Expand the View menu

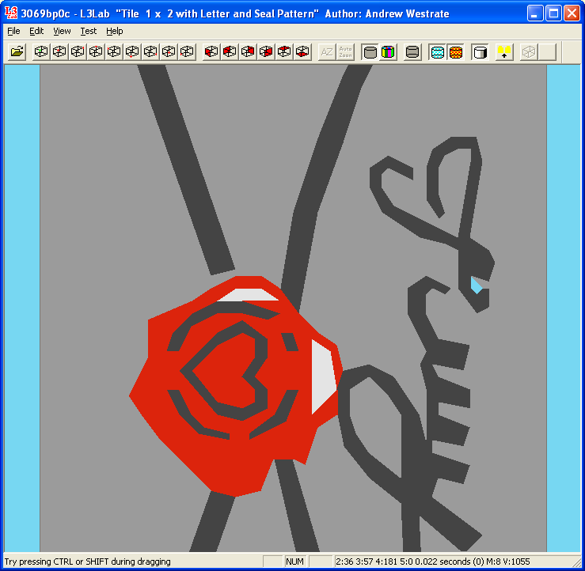pyautogui.click(x=62, y=31)
